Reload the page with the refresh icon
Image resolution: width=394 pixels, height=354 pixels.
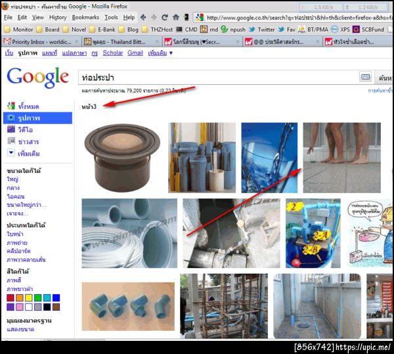point(165,17)
